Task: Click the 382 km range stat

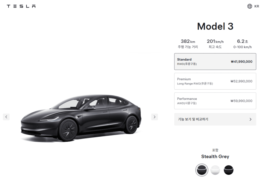Action: [188, 44]
